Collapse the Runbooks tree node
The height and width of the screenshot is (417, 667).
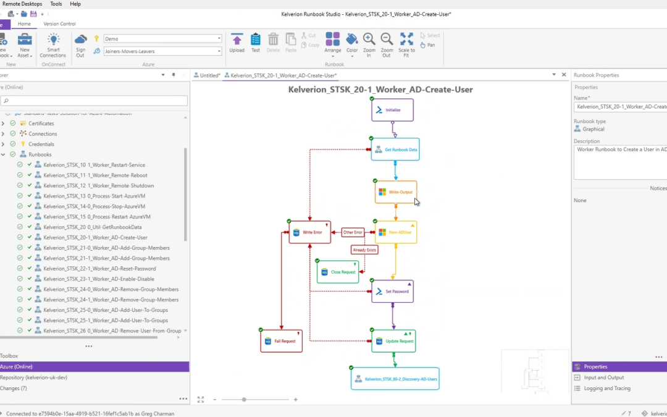coord(3,154)
